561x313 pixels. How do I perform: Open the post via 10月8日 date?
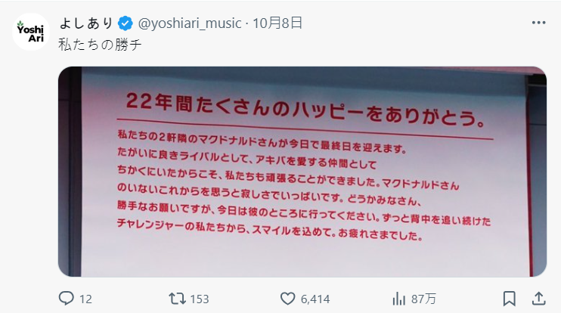pyautogui.click(x=277, y=23)
